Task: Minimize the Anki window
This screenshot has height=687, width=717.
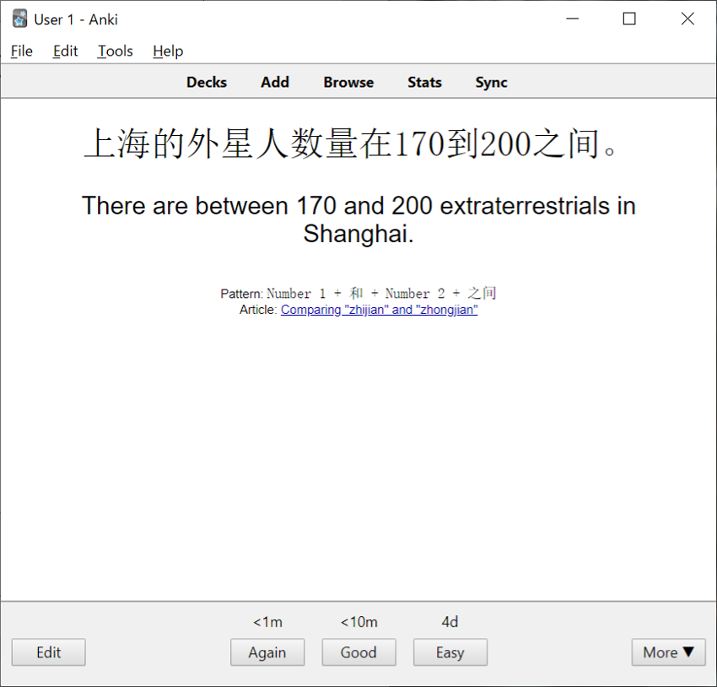Action: 573,19
